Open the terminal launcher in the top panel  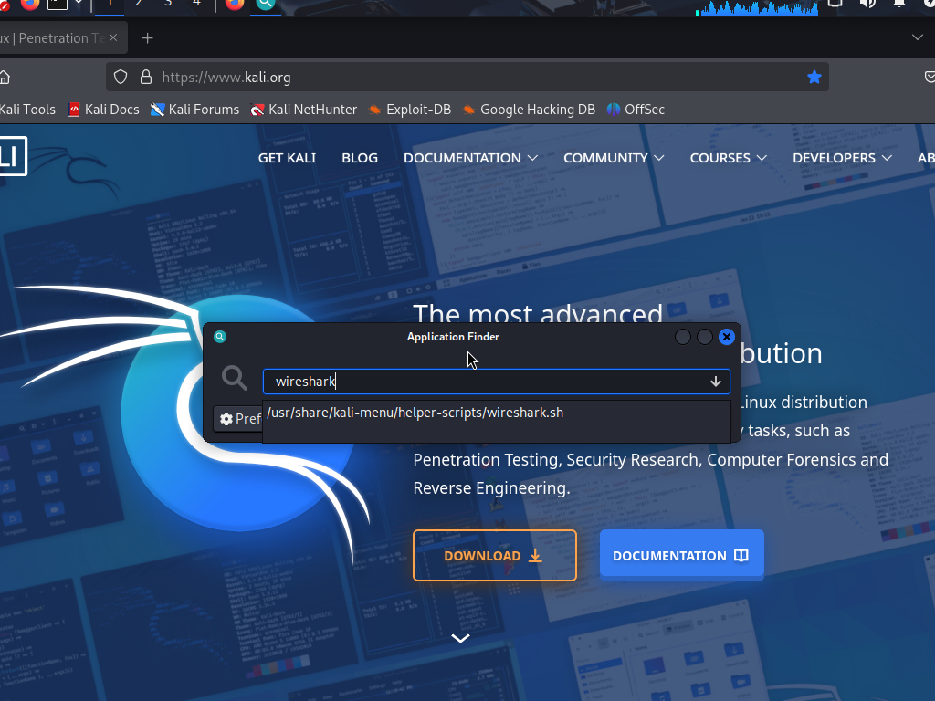click(x=58, y=4)
